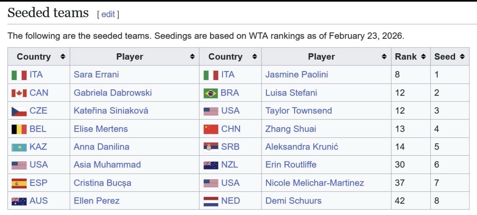477x215 pixels.
Task: Sort by the second Player column arrows
Action: point(384,56)
